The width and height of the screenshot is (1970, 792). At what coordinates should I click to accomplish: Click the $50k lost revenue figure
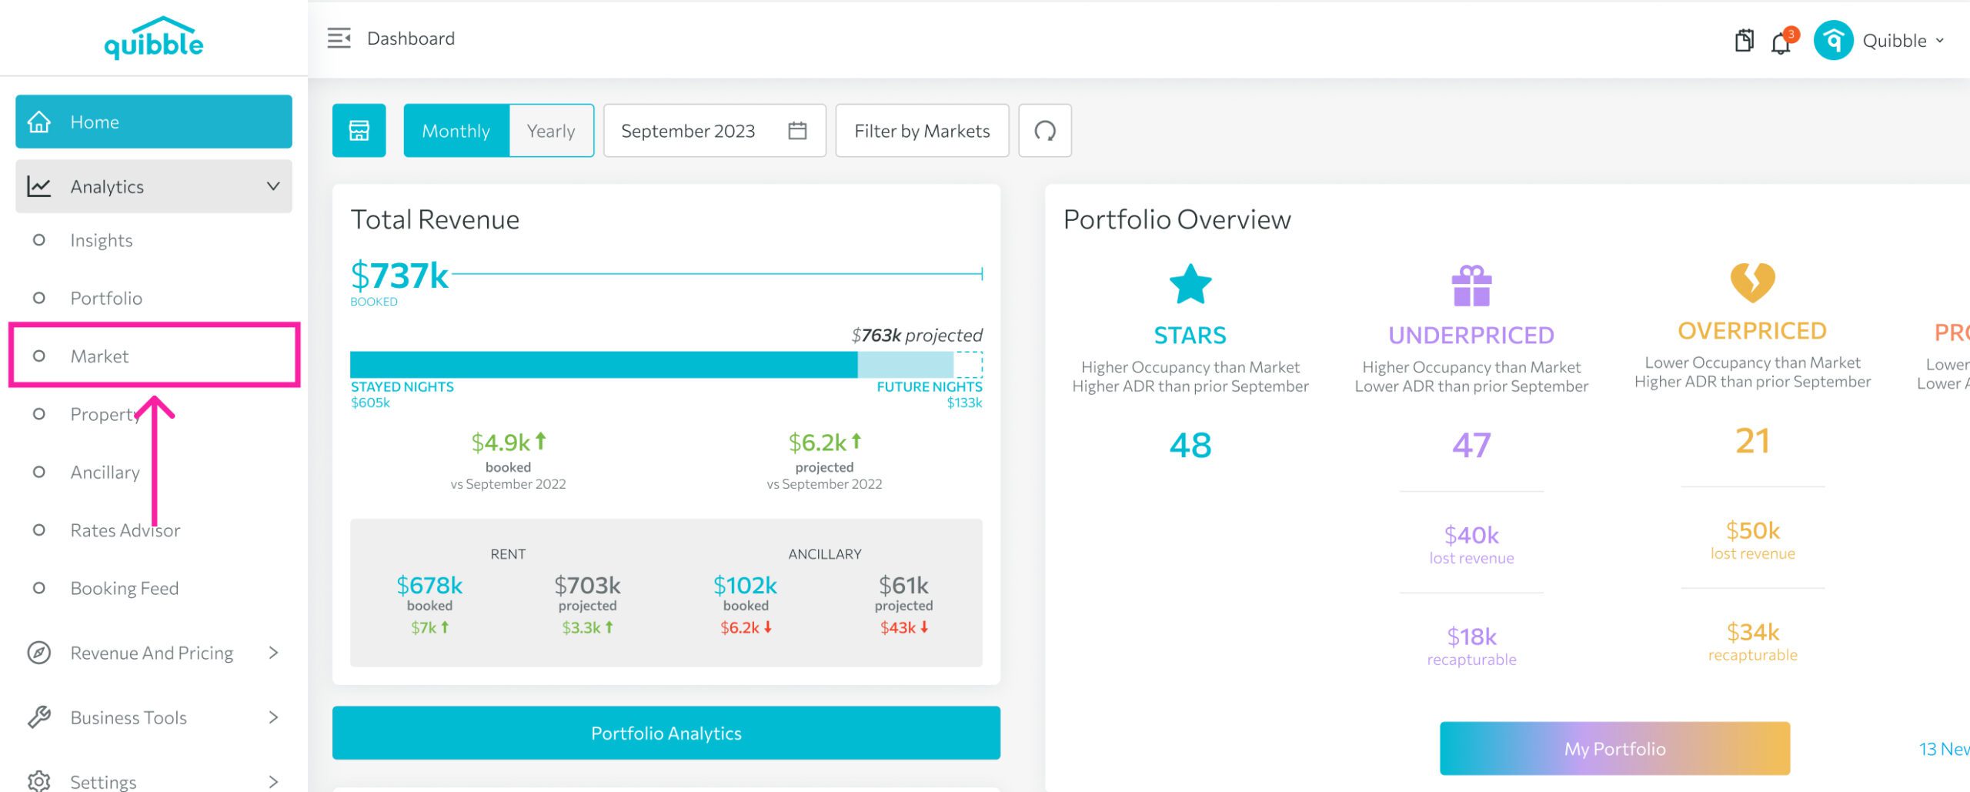tap(1752, 530)
